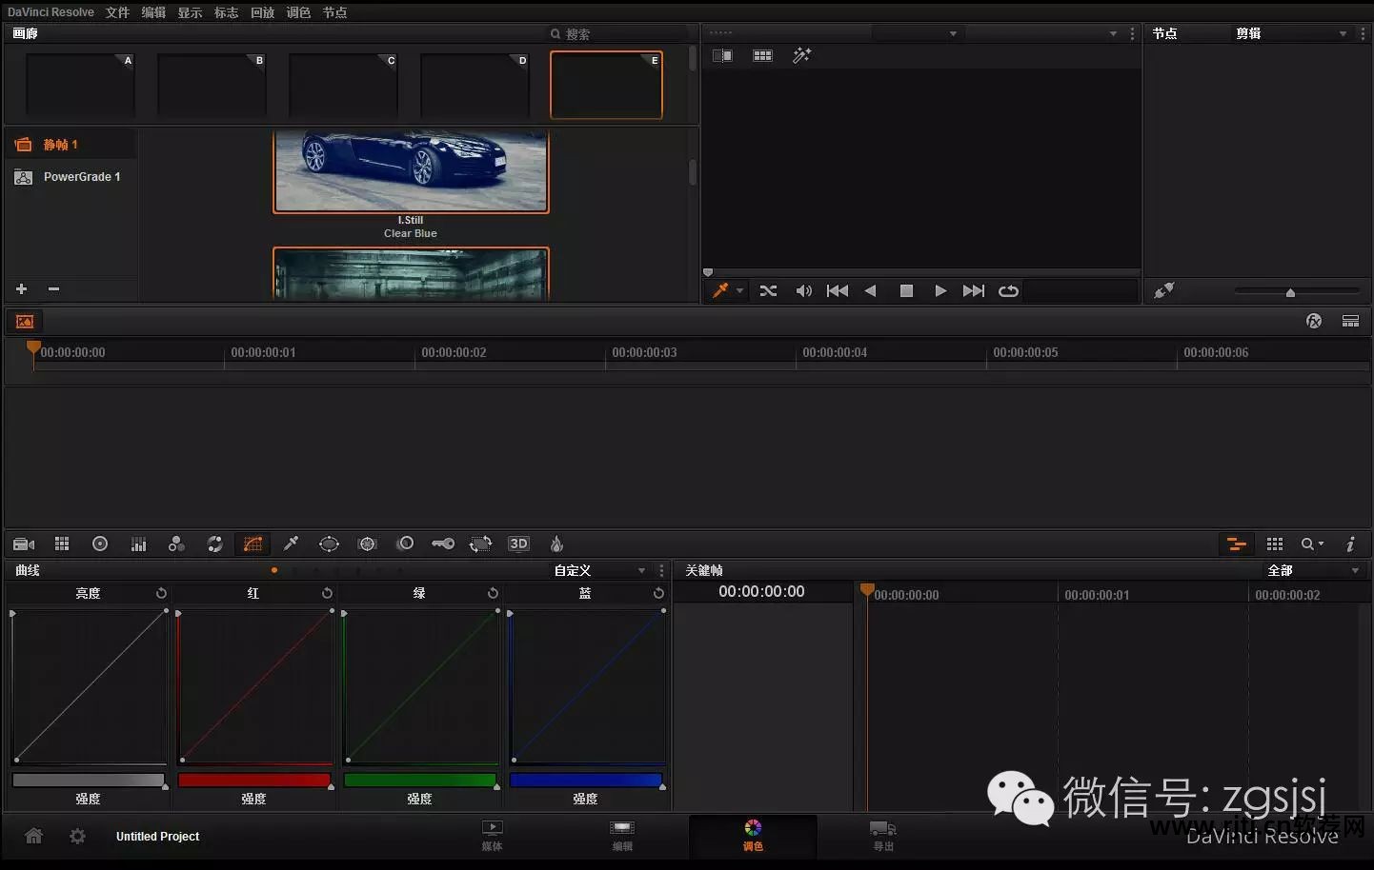
Task: Open the Key palette
Action: (x=443, y=544)
